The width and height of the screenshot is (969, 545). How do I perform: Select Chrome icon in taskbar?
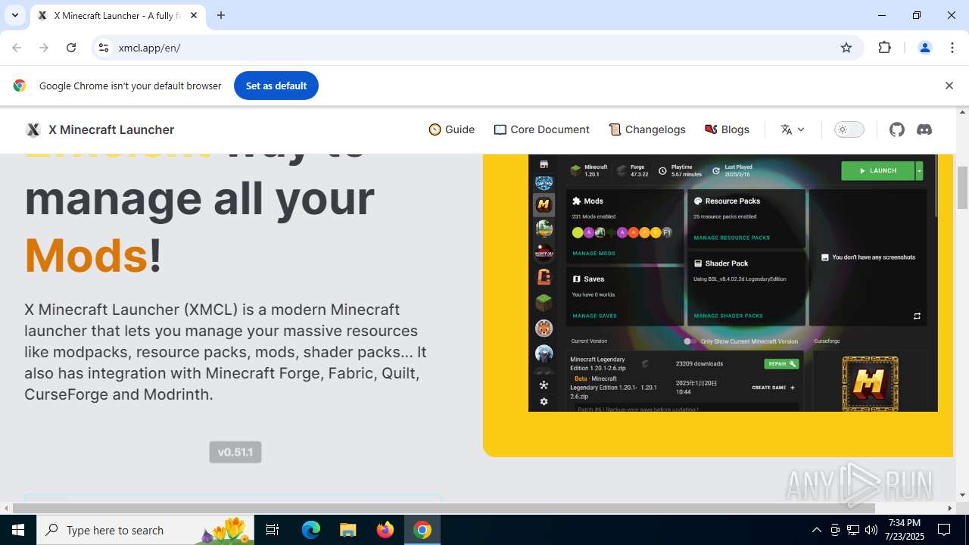point(422,530)
